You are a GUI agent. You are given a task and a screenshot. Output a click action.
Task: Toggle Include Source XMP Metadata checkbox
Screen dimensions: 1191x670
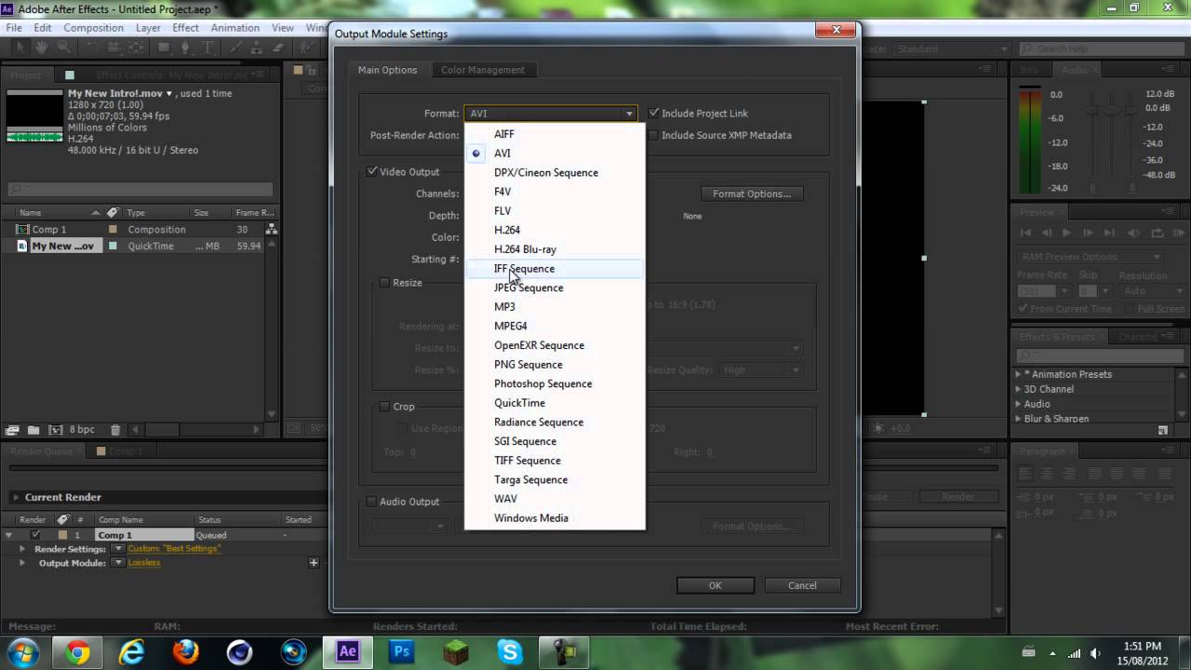tap(654, 135)
